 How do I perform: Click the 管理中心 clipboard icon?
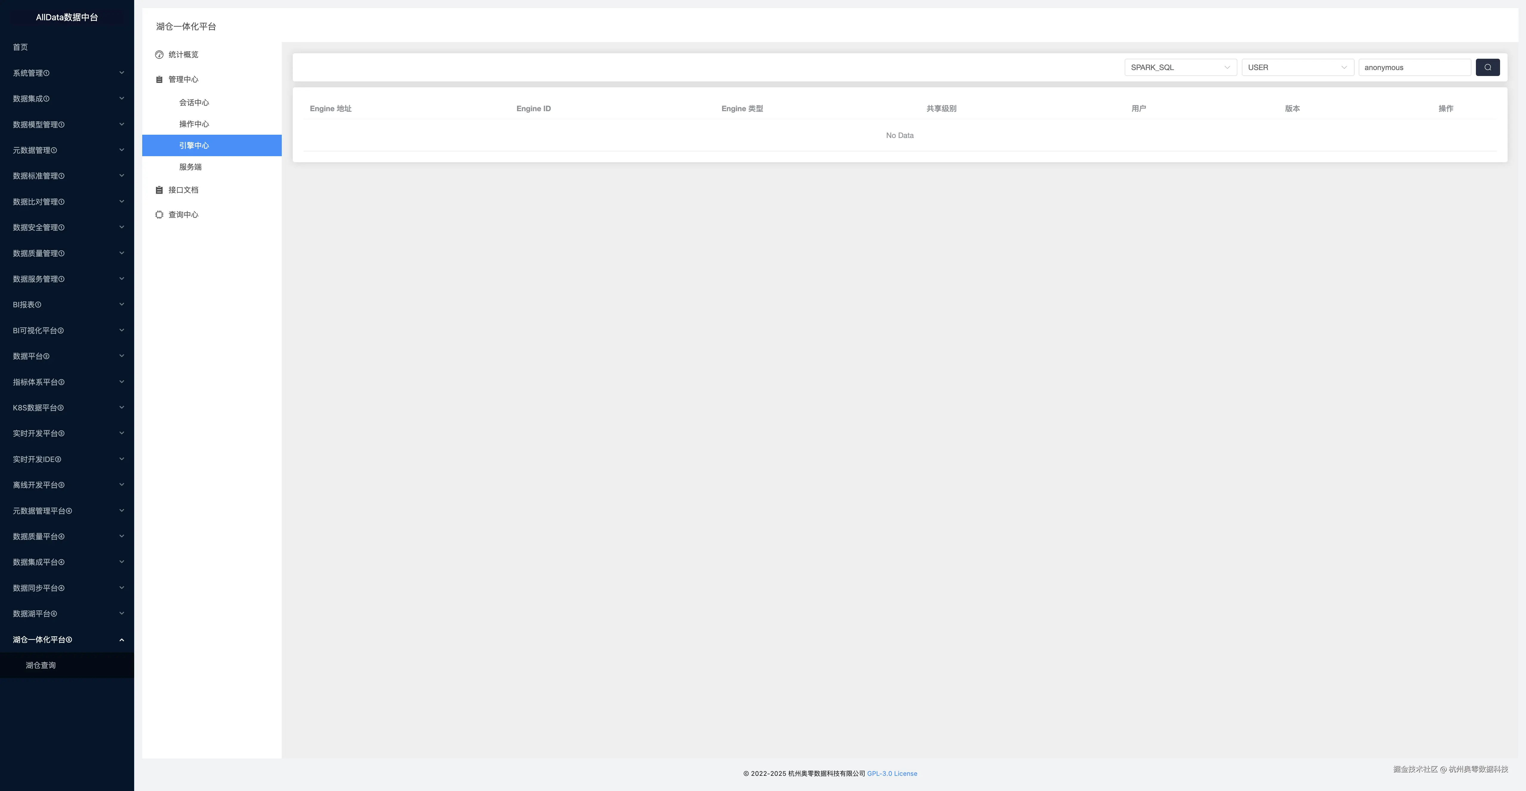pyautogui.click(x=159, y=79)
